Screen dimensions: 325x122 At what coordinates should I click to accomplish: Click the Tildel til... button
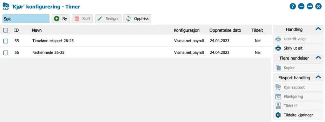298,106
